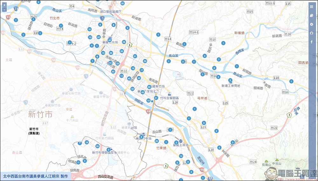This screenshot has height=181, width=318.
Task: Click the cluster marker numbered 44
Action: coord(110,63)
